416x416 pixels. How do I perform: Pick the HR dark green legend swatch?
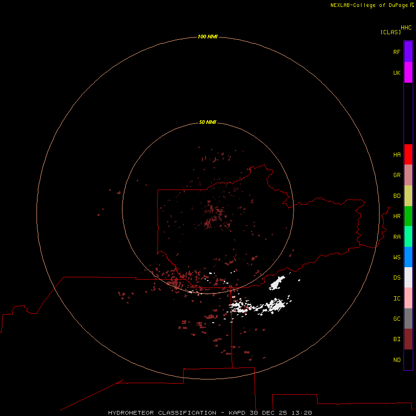(408, 216)
